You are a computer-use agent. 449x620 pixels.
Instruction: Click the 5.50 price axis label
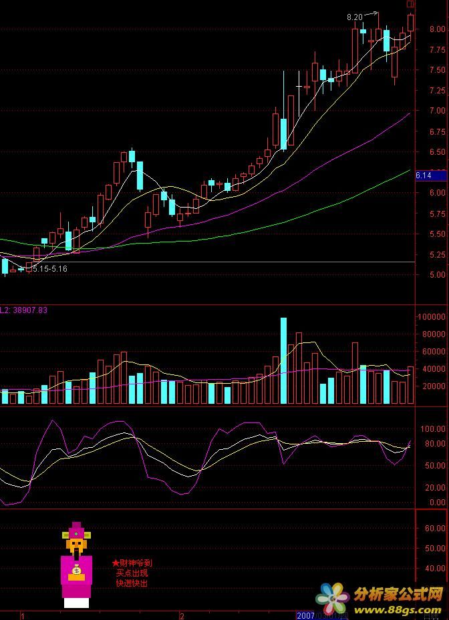coord(437,234)
